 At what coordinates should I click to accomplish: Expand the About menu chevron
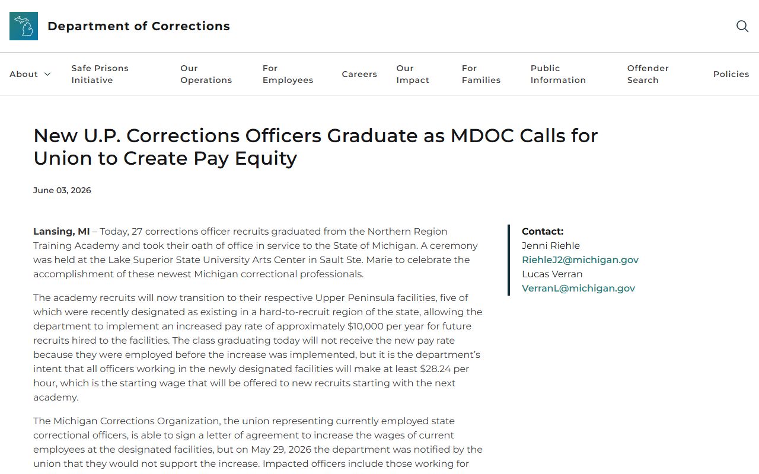47,74
